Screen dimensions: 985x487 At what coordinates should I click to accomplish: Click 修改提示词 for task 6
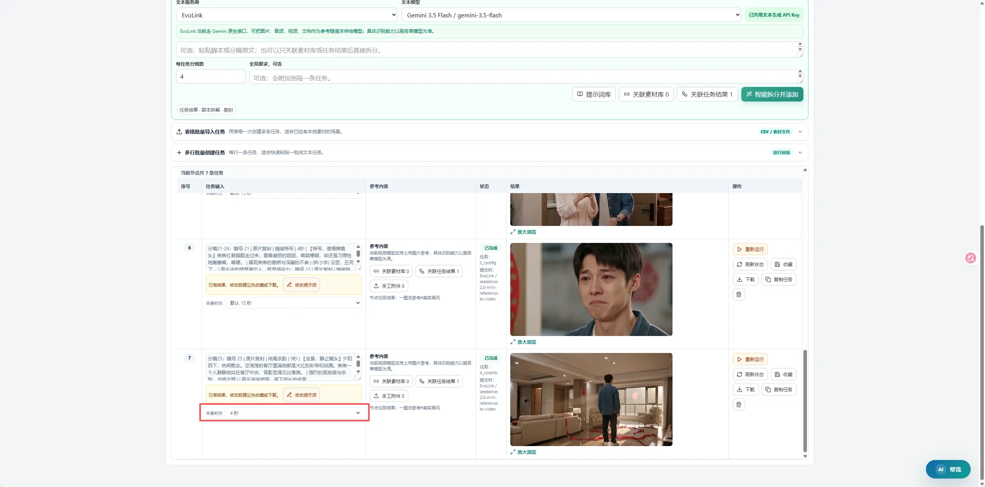[x=301, y=285]
